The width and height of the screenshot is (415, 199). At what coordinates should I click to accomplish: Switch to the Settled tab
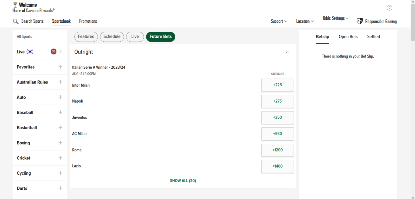[x=373, y=37]
